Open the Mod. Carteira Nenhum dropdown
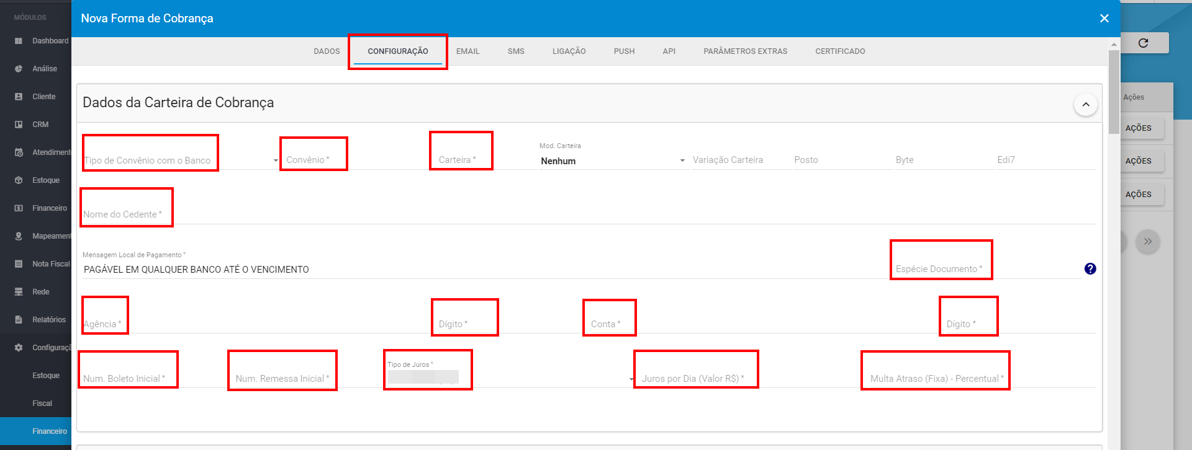 pos(613,161)
